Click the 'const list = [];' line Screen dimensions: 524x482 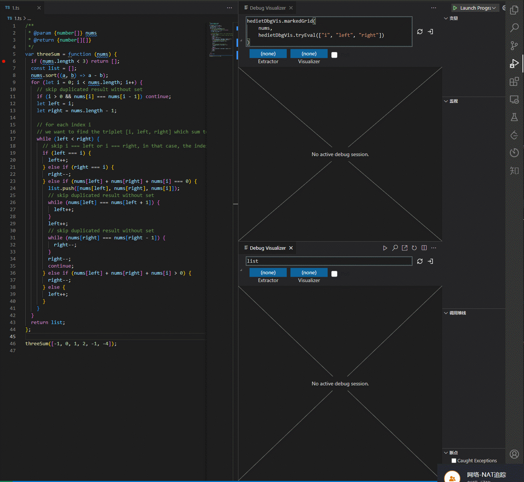(54, 68)
